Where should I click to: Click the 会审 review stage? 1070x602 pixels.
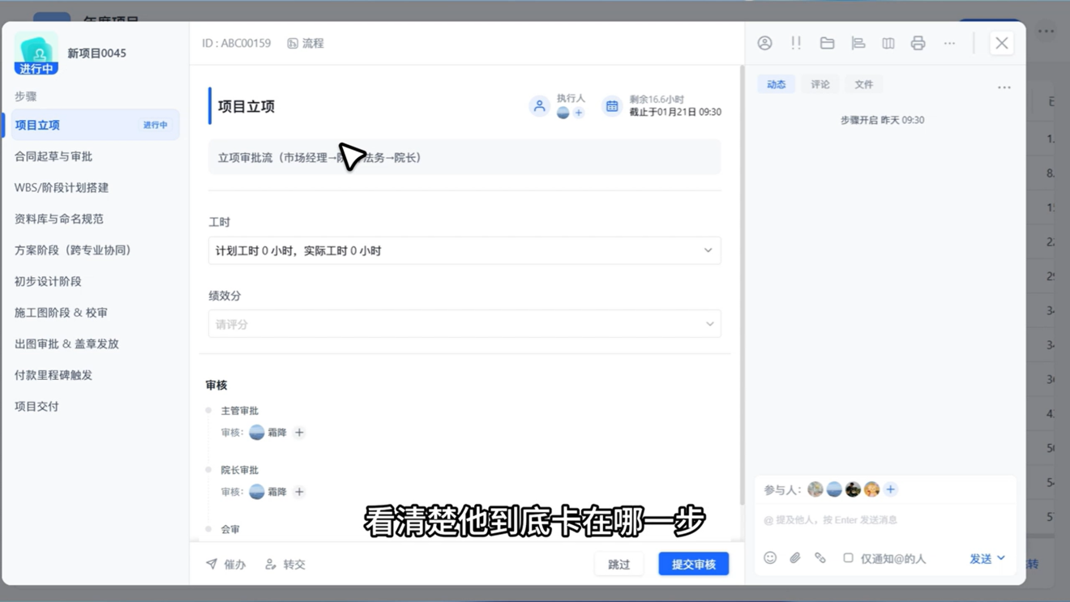230,529
